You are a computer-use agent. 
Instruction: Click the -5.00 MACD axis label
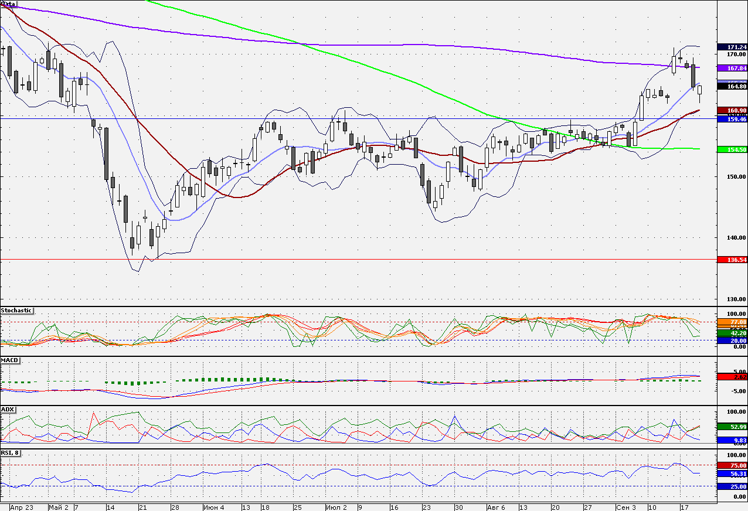(x=738, y=391)
